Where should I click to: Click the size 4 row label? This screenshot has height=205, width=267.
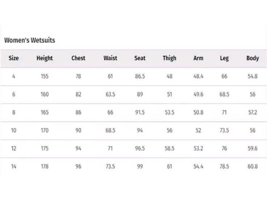(x=14, y=76)
